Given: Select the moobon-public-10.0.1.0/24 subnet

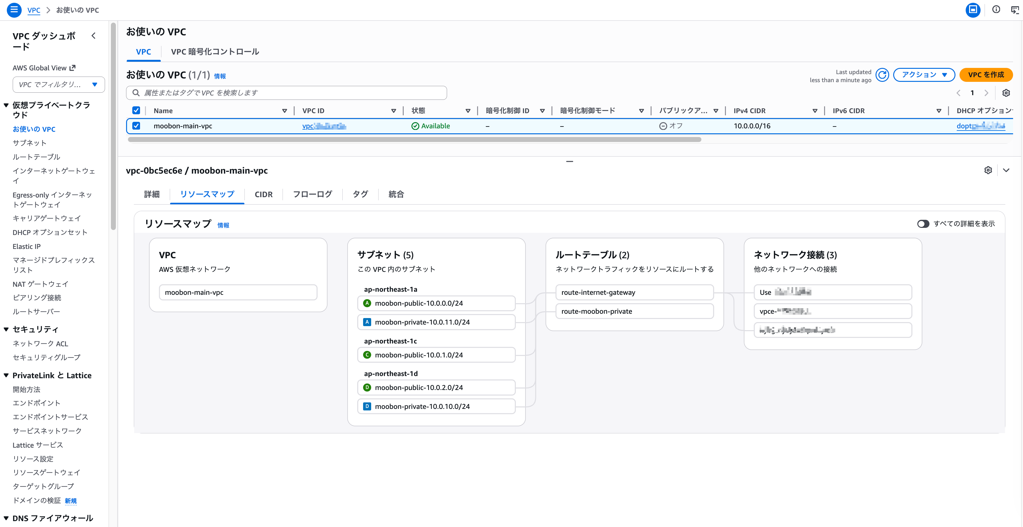Looking at the screenshot, I should 436,355.
